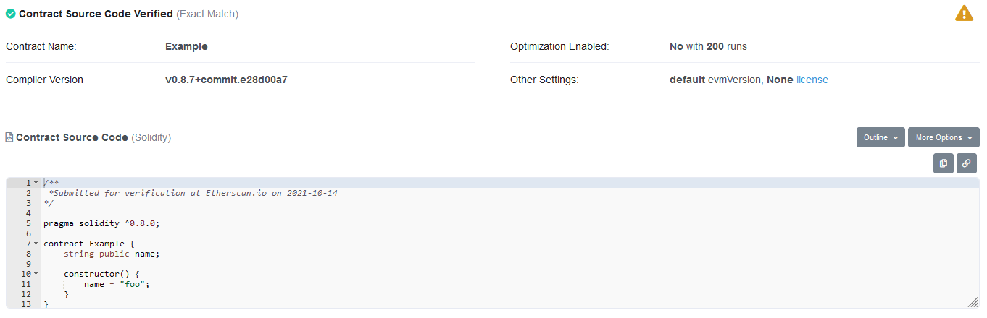987x318 pixels.
Task: Click the green verified checkmark icon
Action: pos(11,14)
